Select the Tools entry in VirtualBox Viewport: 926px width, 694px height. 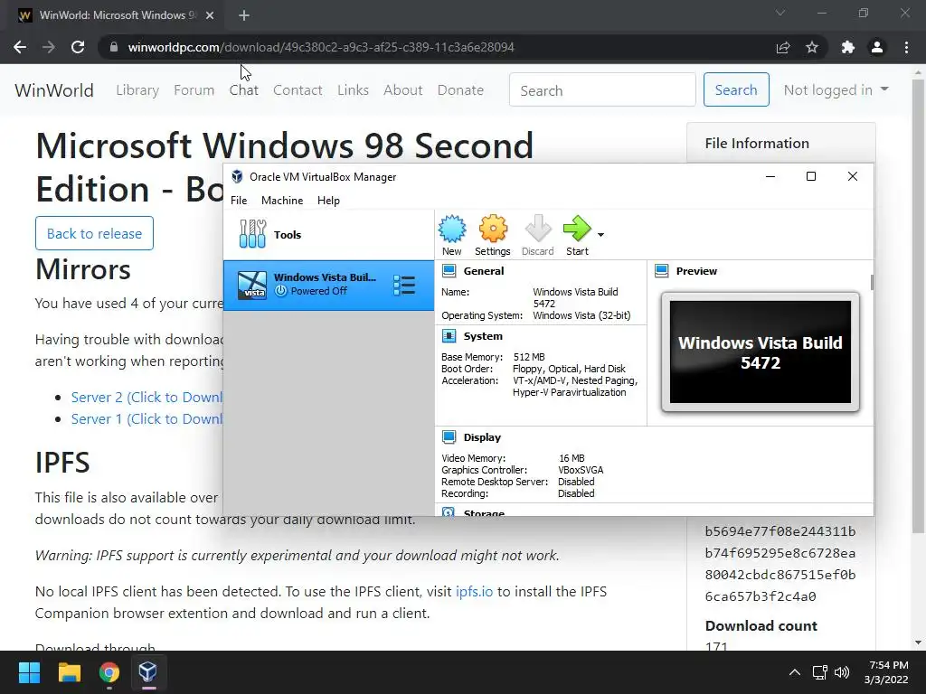328,234
